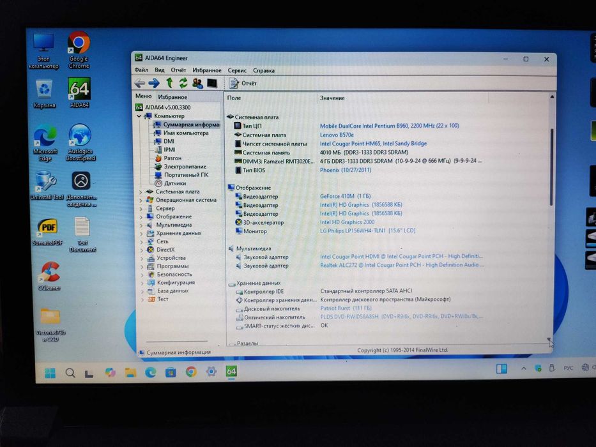Go up one level with green arrow
This screenshot has height=447, width=596.
[x=169, y=82]
